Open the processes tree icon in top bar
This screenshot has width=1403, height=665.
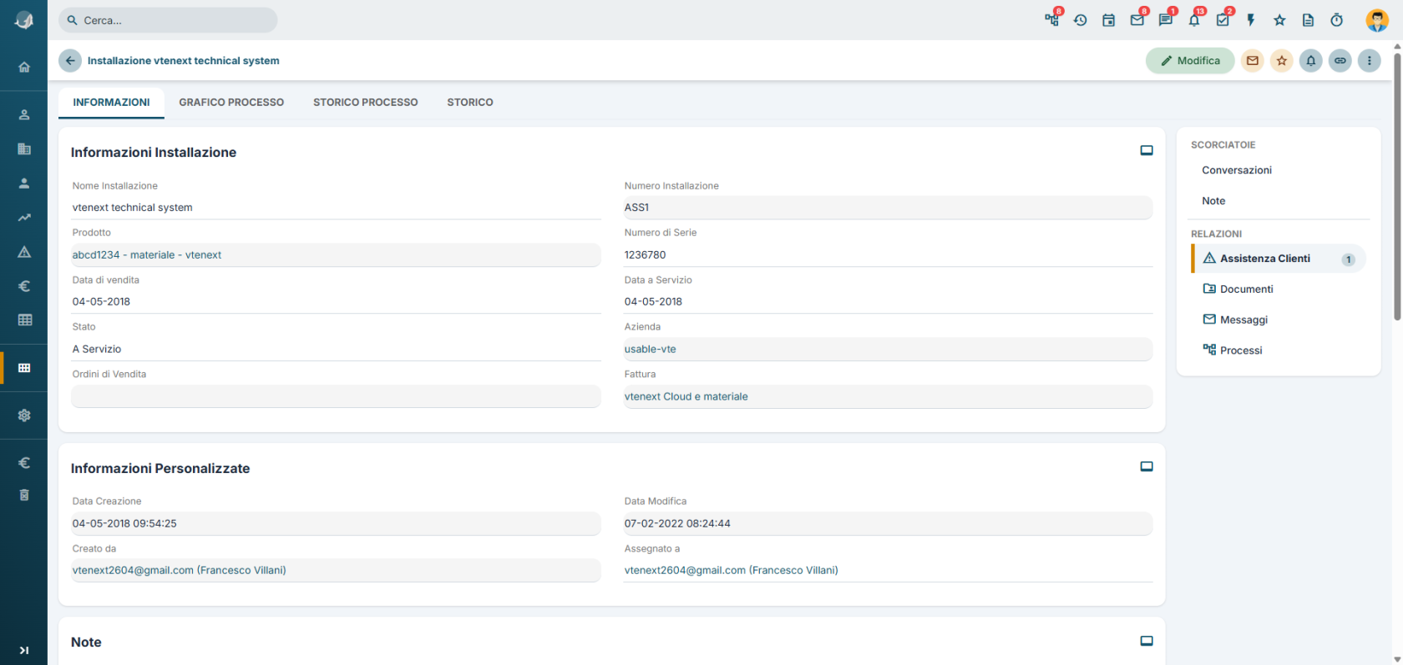click(x=1051, y=20)
